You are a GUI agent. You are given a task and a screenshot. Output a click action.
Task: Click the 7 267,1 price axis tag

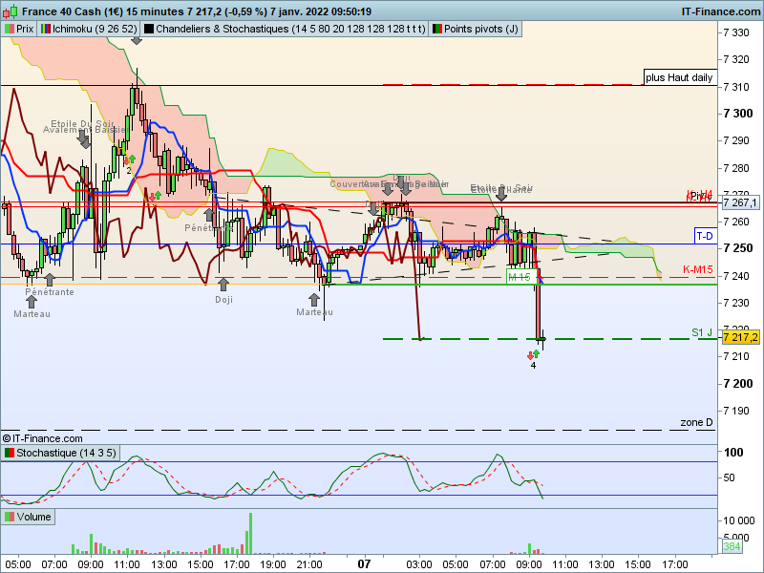[740, 202]
